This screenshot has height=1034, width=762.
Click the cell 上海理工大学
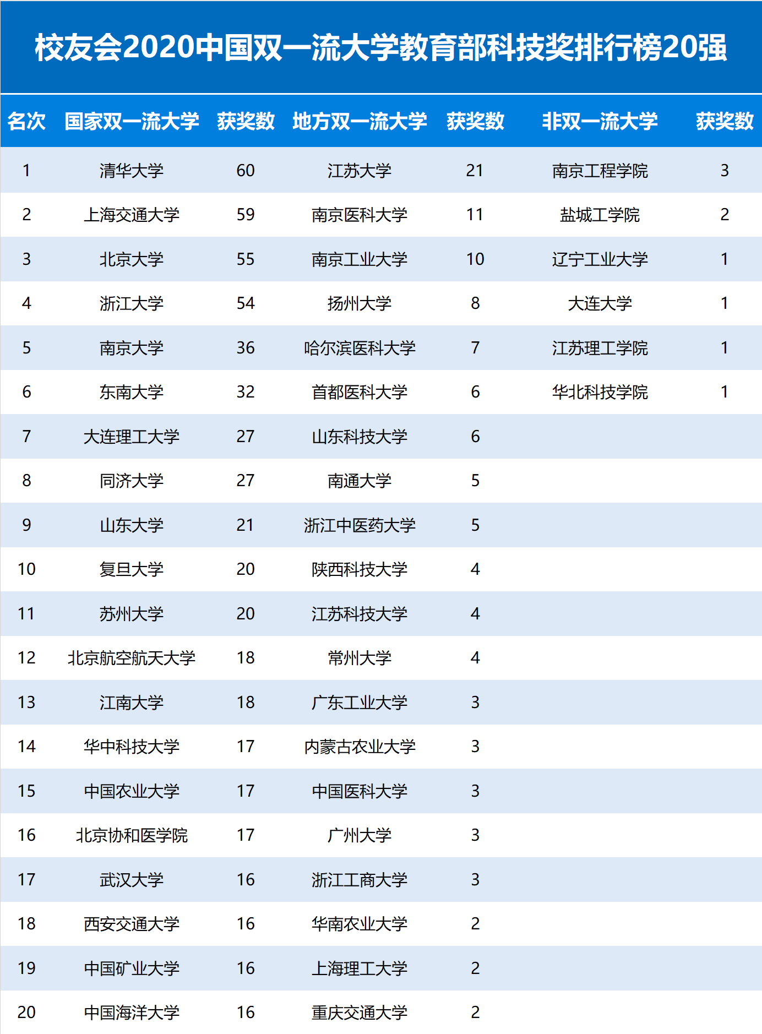click(360, 968)
